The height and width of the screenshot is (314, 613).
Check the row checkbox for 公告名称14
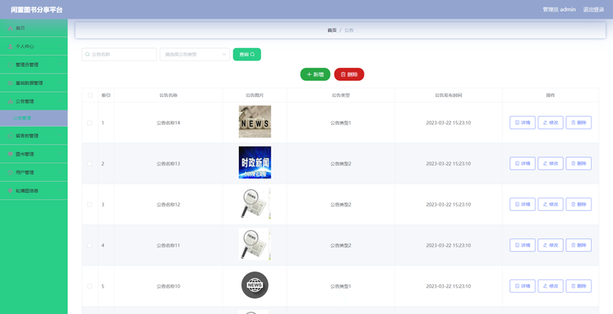tap(90, 123)
